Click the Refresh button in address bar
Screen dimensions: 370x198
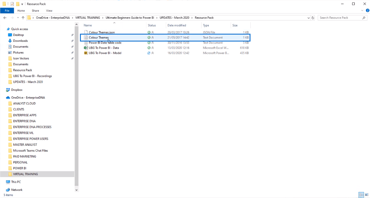pos(313,18)
